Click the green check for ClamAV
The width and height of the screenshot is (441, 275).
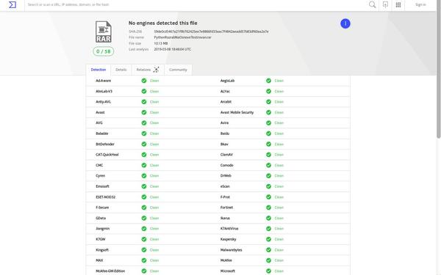point(268,155)
